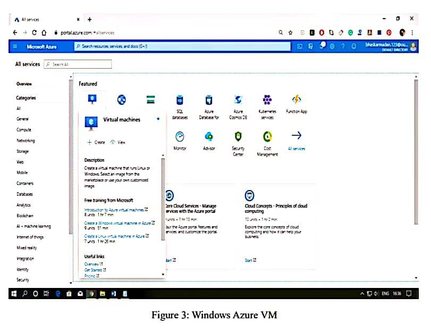Image resolution: width=431 pixels, height=330 pixels.
Task: Click the browser Reload button
Action: (34, 32)
